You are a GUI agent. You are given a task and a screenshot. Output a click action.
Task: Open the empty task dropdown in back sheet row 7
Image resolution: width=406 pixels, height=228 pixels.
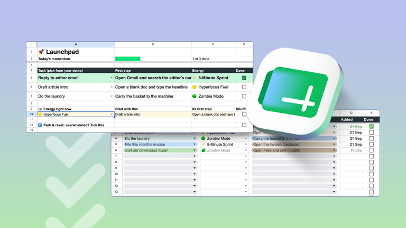[x=195, y=156]
